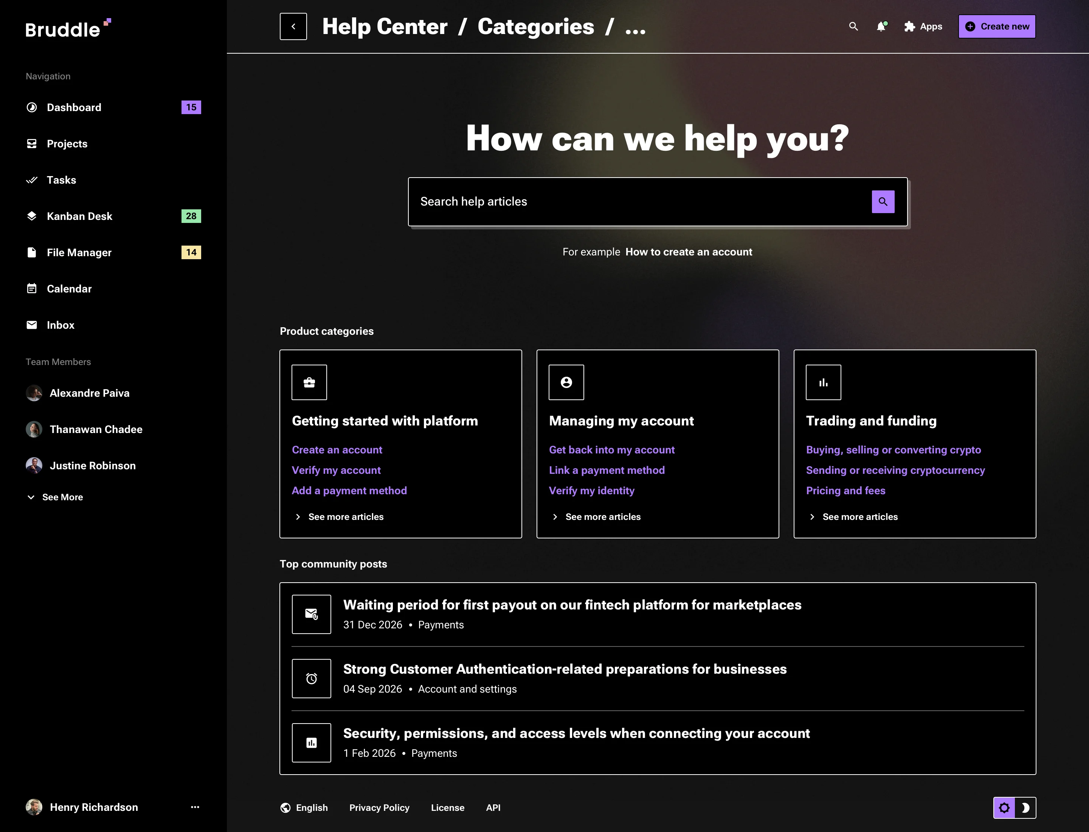This screenshot has width=1089, height=832.
Task: Click the notification bell icon
Action: (881, 27)
